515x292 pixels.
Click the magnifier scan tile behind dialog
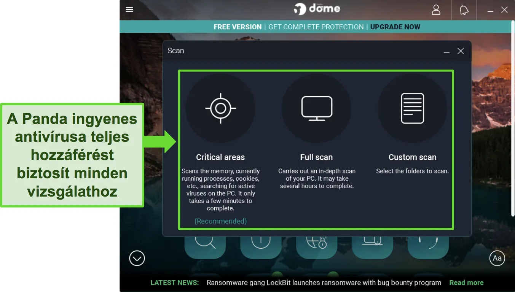click(x=205, y=247)
